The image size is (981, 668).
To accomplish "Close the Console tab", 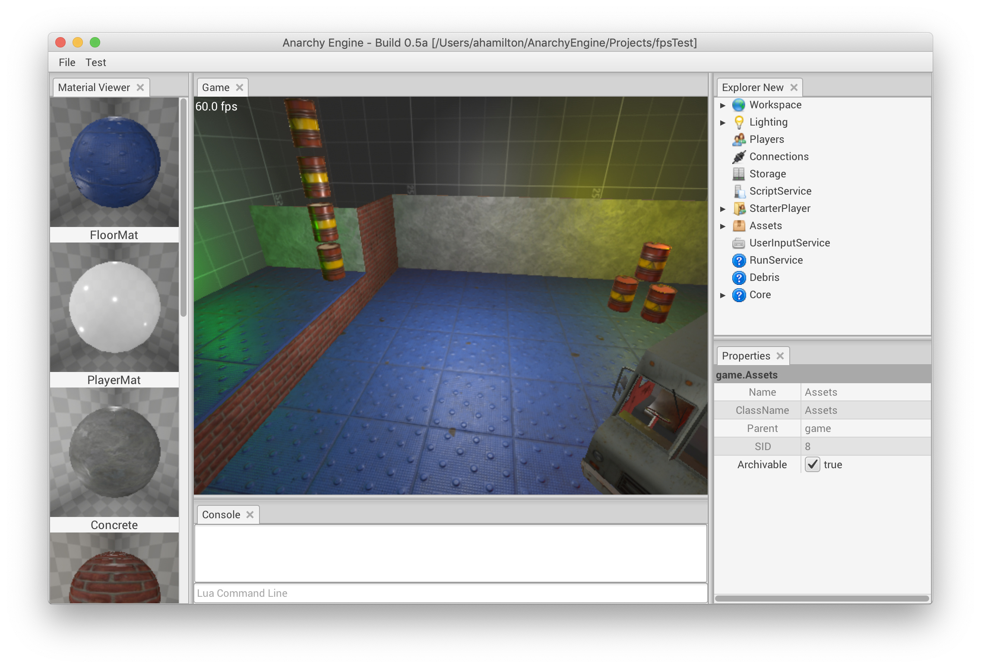I will coord(250,515).
